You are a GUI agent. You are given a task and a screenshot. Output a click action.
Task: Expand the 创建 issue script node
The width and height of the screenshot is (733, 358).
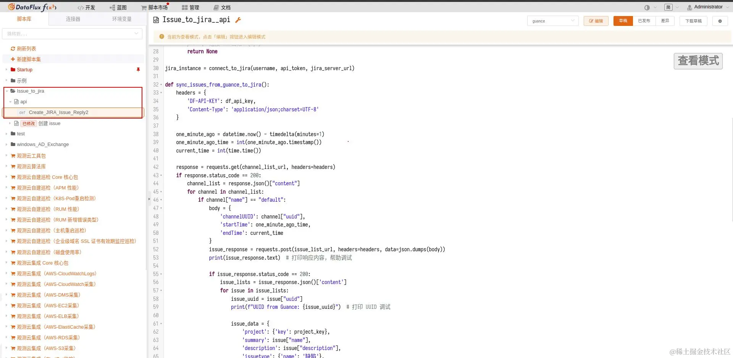click(x=10, y=123)
